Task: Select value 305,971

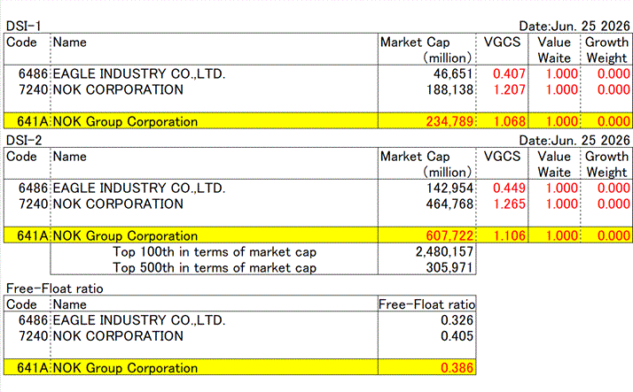Action: (x=449, y=267)
